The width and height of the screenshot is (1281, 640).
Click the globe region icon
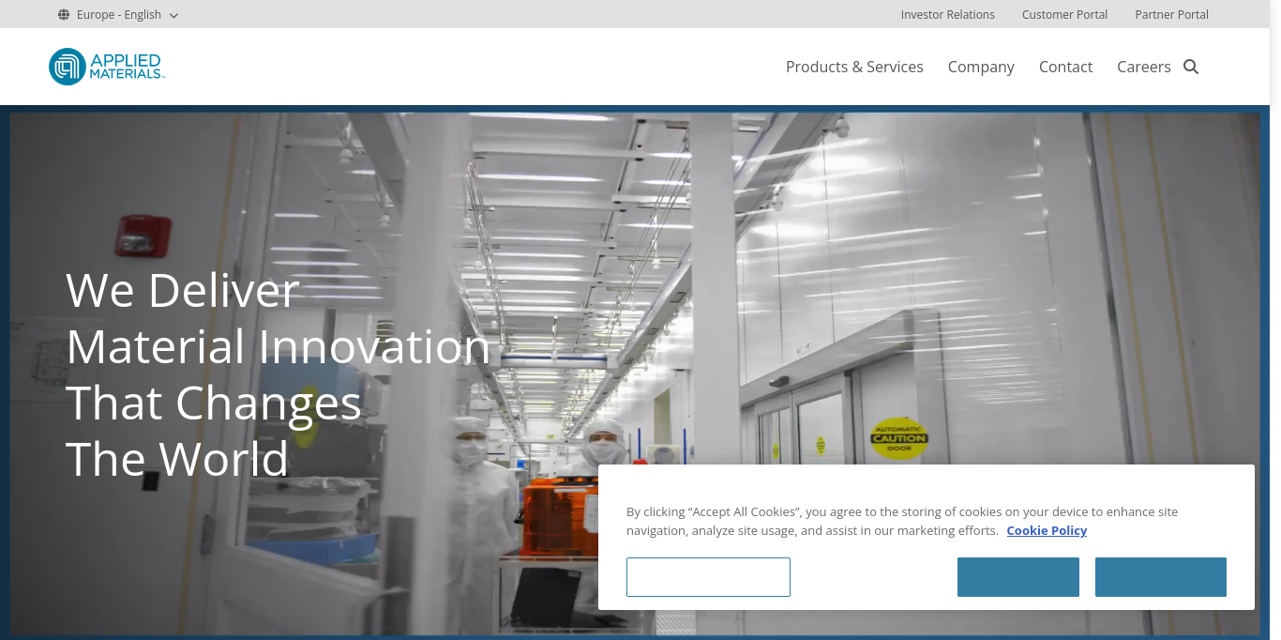point(64,15)
